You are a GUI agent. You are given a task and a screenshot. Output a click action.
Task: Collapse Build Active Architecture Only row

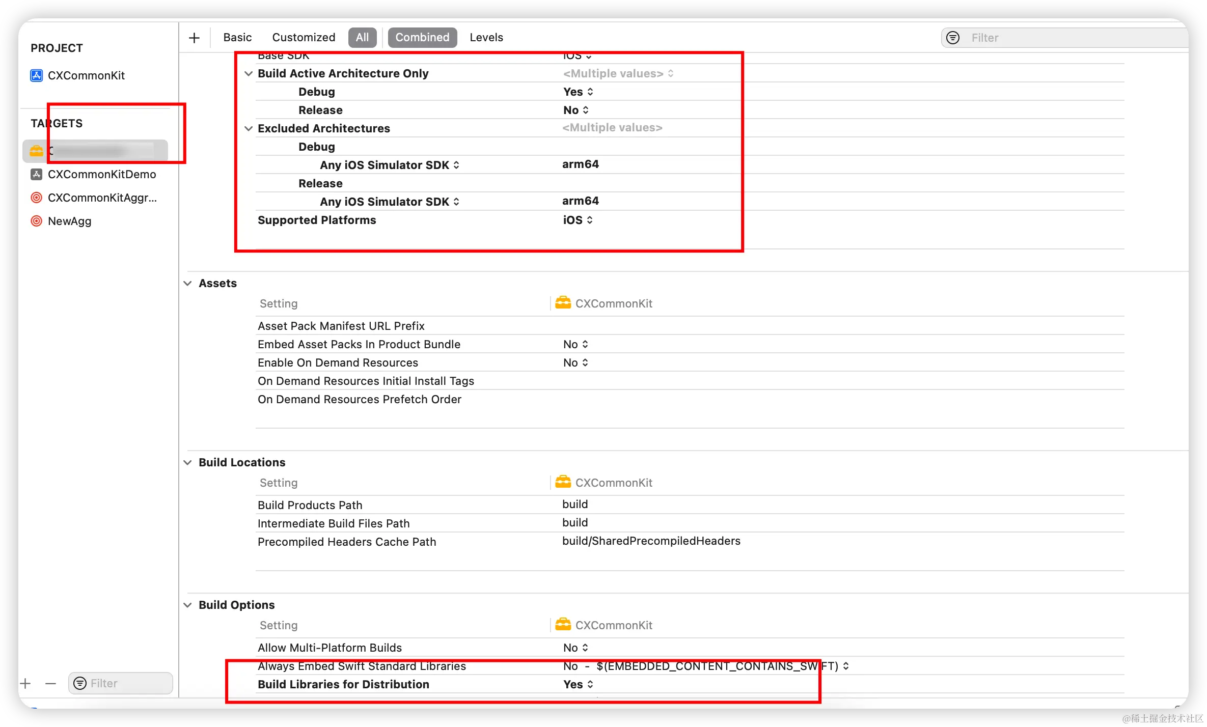[x=249, y=73]
